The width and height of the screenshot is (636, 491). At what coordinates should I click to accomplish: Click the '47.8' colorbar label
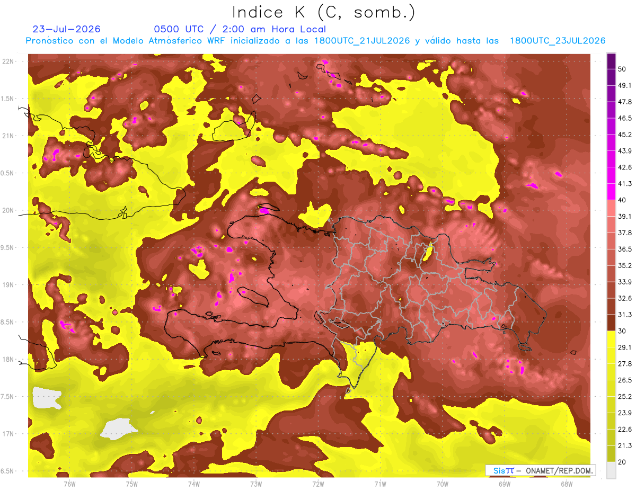click(x=624, y=102)
